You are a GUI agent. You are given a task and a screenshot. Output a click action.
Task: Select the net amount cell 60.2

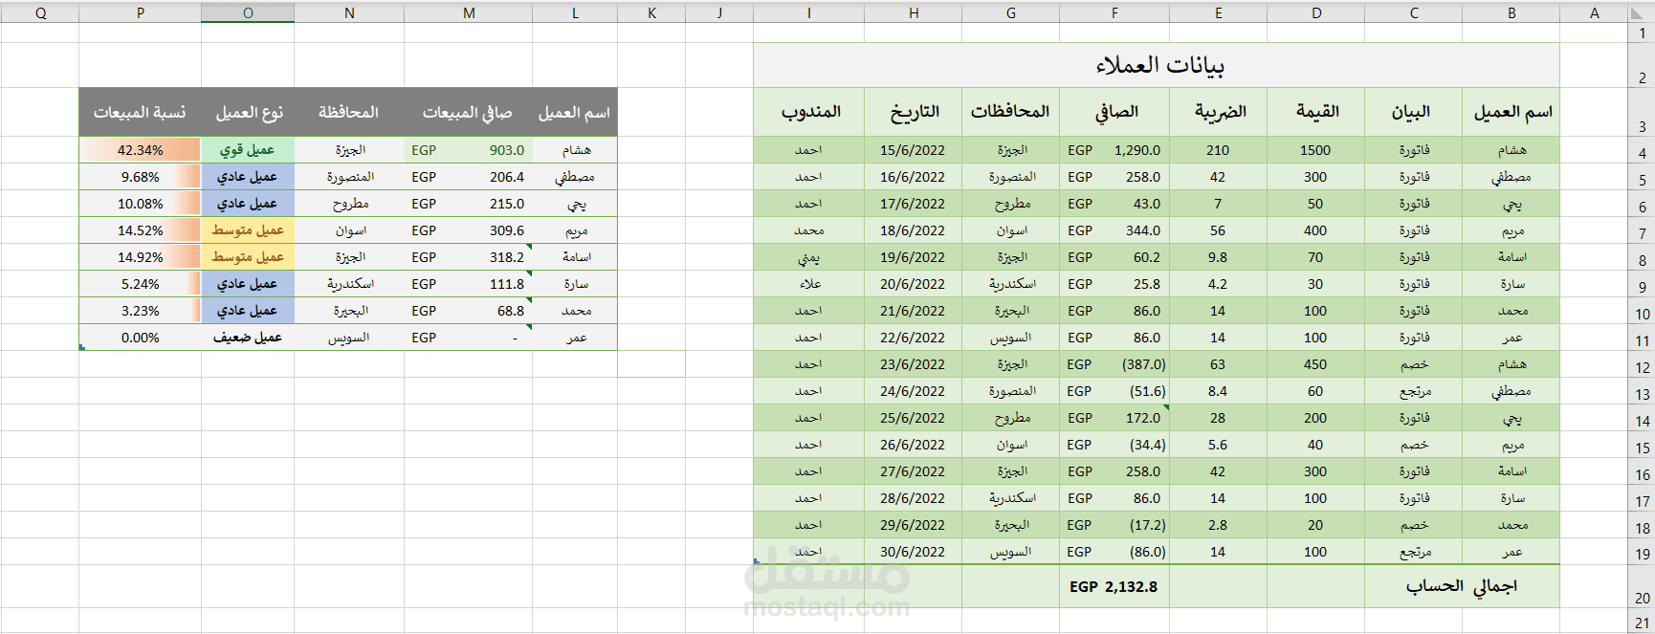[x=1114, y=257]
